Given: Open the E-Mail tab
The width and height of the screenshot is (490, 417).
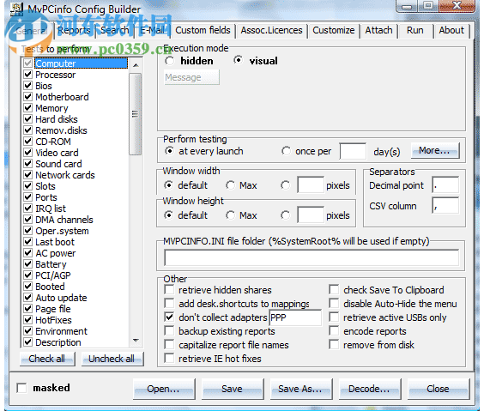Looking at the screenshot, I should (152, 30).
